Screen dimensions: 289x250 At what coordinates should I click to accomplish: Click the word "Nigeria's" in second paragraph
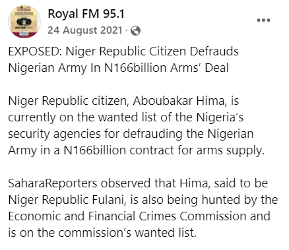(220, 118)
